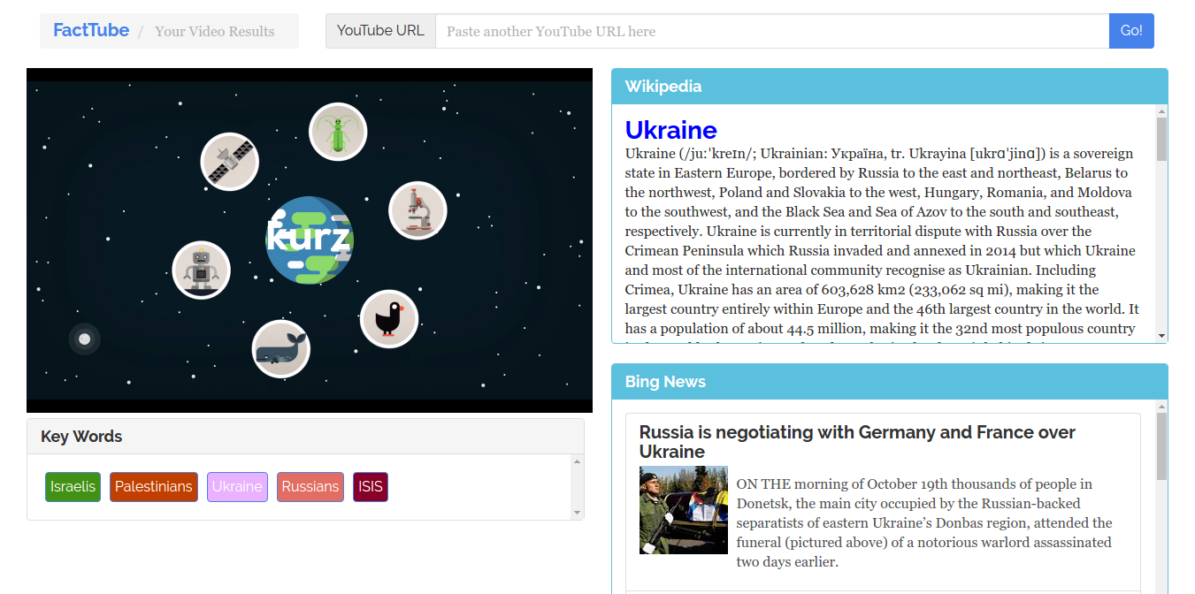
Task: Open the Ukraine Wikipedia title link
Action: 670,130
